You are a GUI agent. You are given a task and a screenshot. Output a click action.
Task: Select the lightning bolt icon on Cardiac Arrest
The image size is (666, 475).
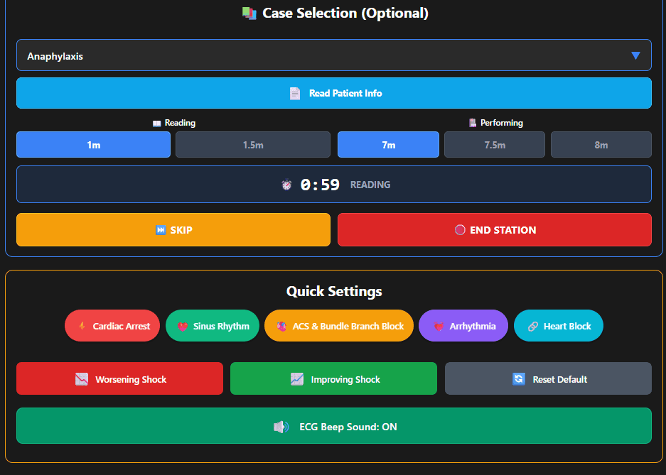(x=81, y=325)
